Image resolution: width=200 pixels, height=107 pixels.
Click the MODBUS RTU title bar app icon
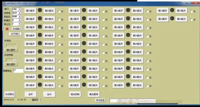(x=5, y=4)
